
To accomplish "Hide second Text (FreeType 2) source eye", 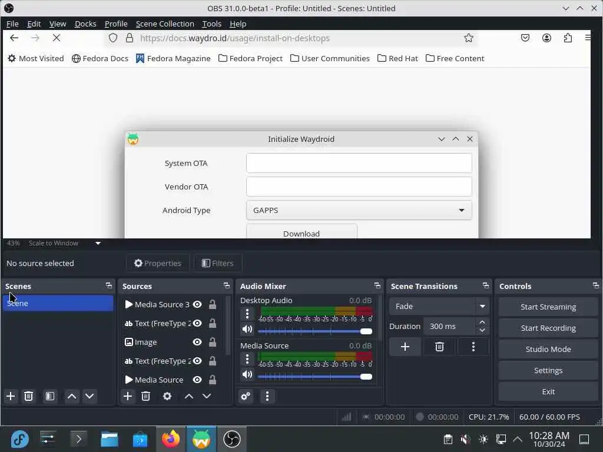I will pyautogui.click(x=197, y=361).
